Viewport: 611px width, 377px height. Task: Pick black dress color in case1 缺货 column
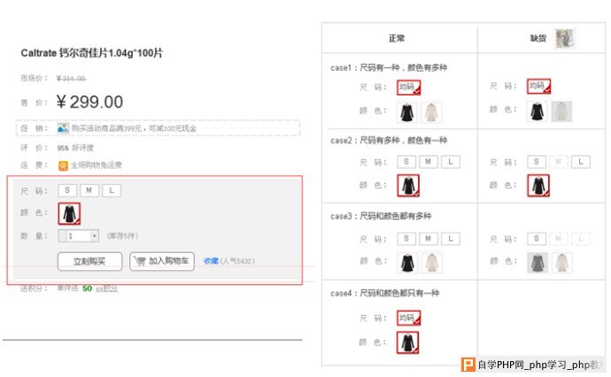[537, 112]
